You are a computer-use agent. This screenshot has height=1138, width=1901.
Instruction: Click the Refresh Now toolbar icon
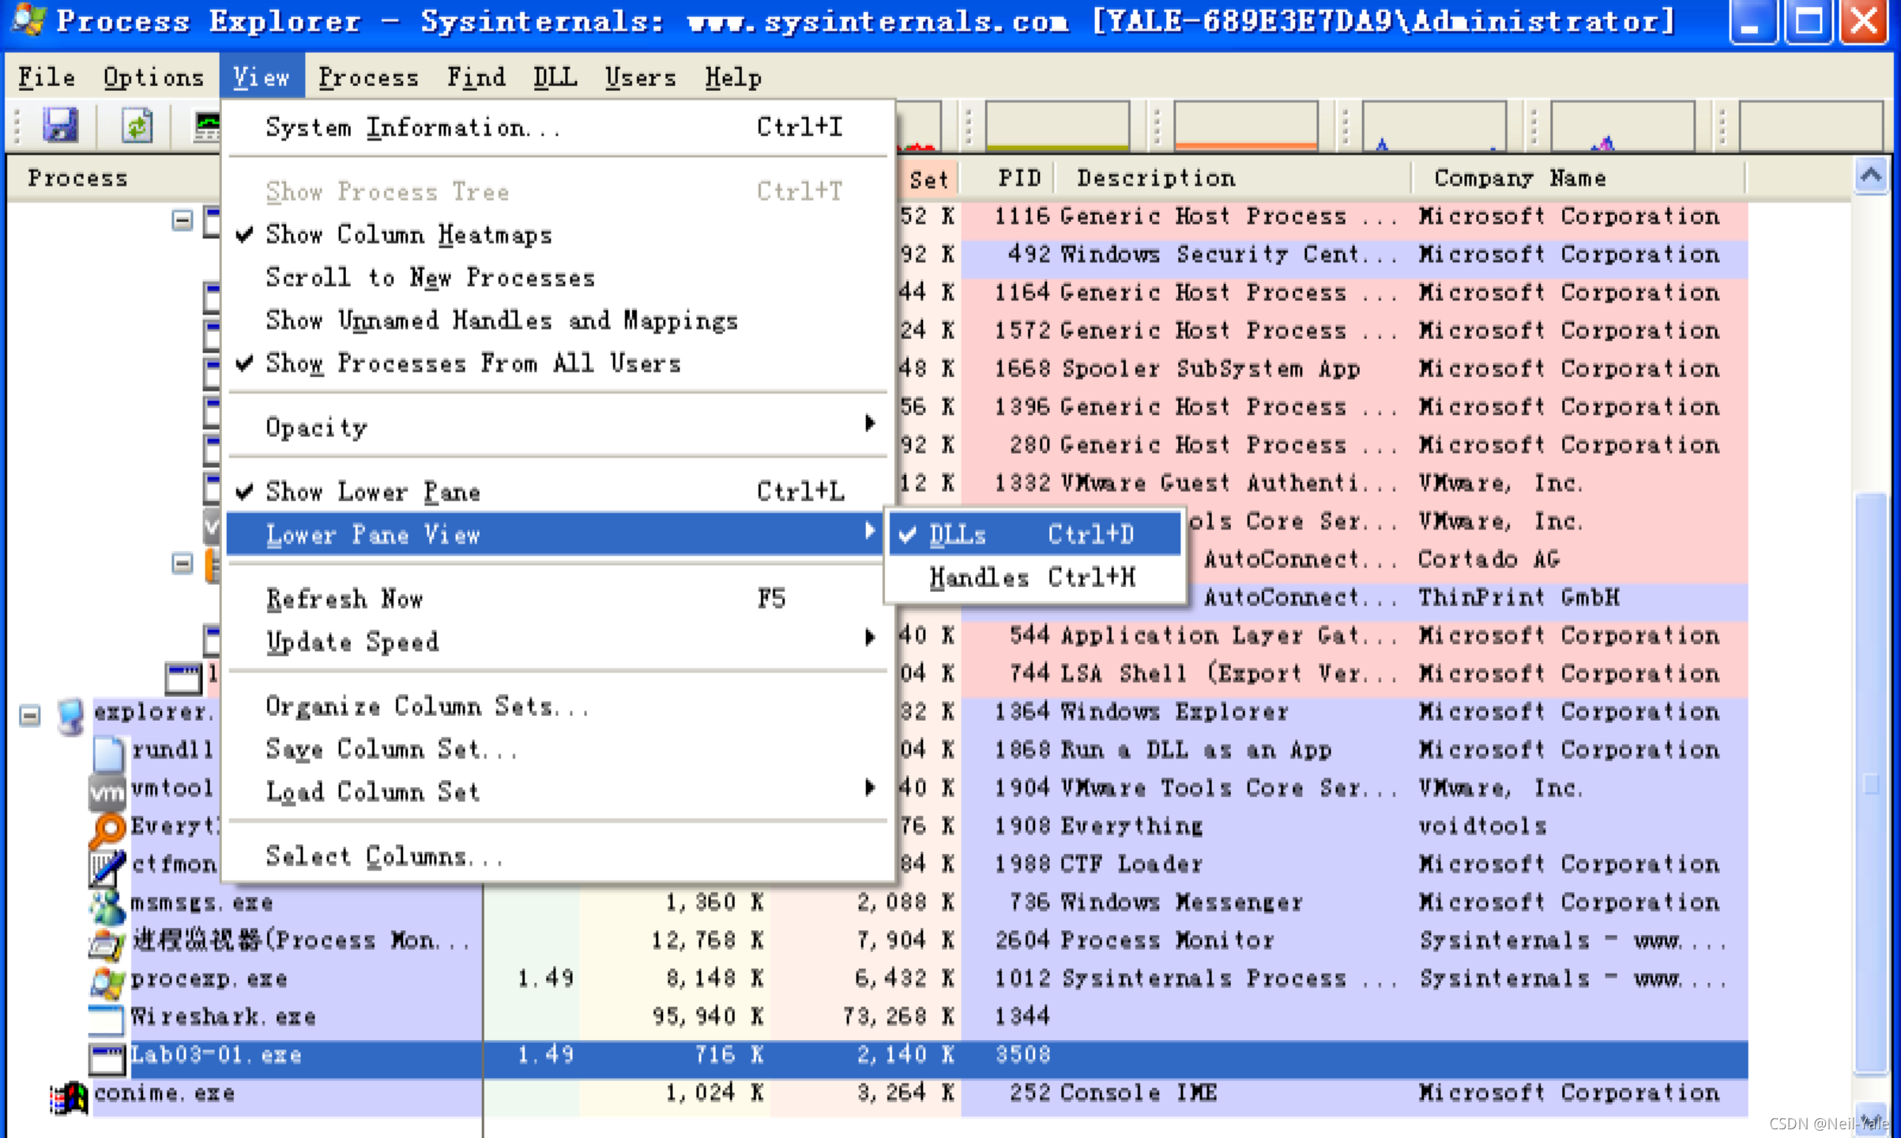pyautogui.click(x=137, y=126)
